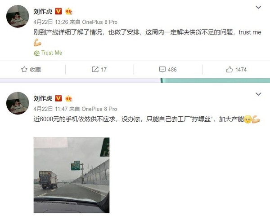Open 刘作虎 profile name on second post

[x=43, y=98]
